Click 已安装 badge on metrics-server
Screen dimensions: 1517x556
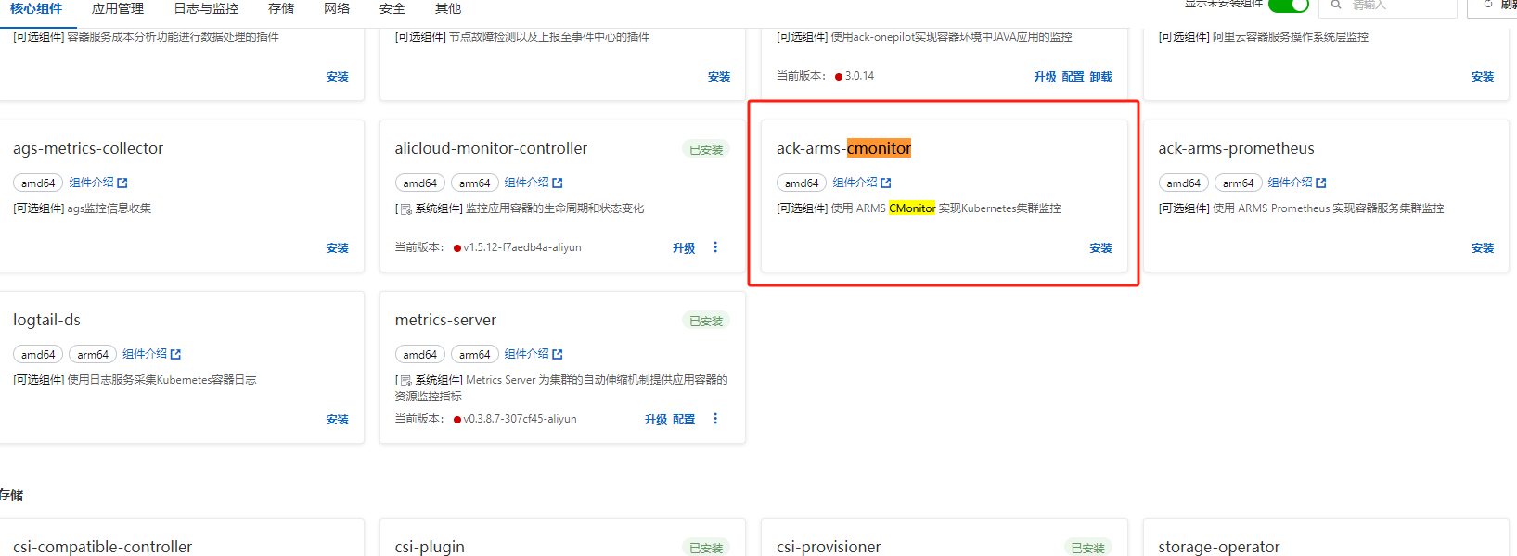point(706,321)
